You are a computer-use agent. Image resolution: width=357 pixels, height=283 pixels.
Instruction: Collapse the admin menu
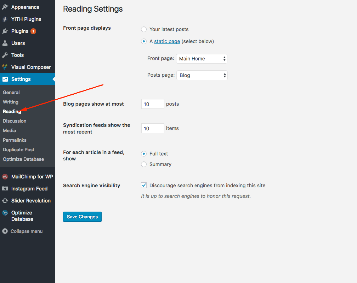[x=22, y=231]
